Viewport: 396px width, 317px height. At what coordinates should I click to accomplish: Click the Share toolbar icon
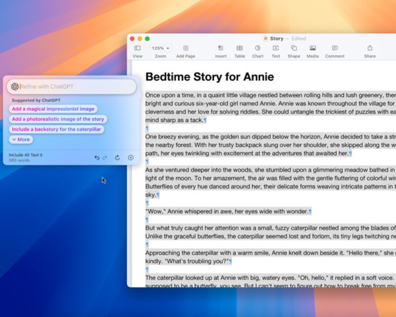[x=370, y=48]
